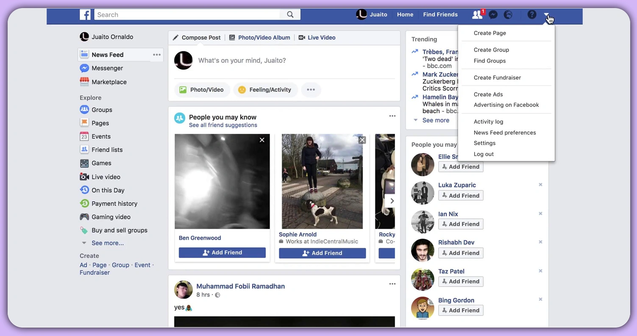Open the Notifications globe icon
The width and height of the screenshot is (637, 336).
pyautogui.click(x=508, y=14)
